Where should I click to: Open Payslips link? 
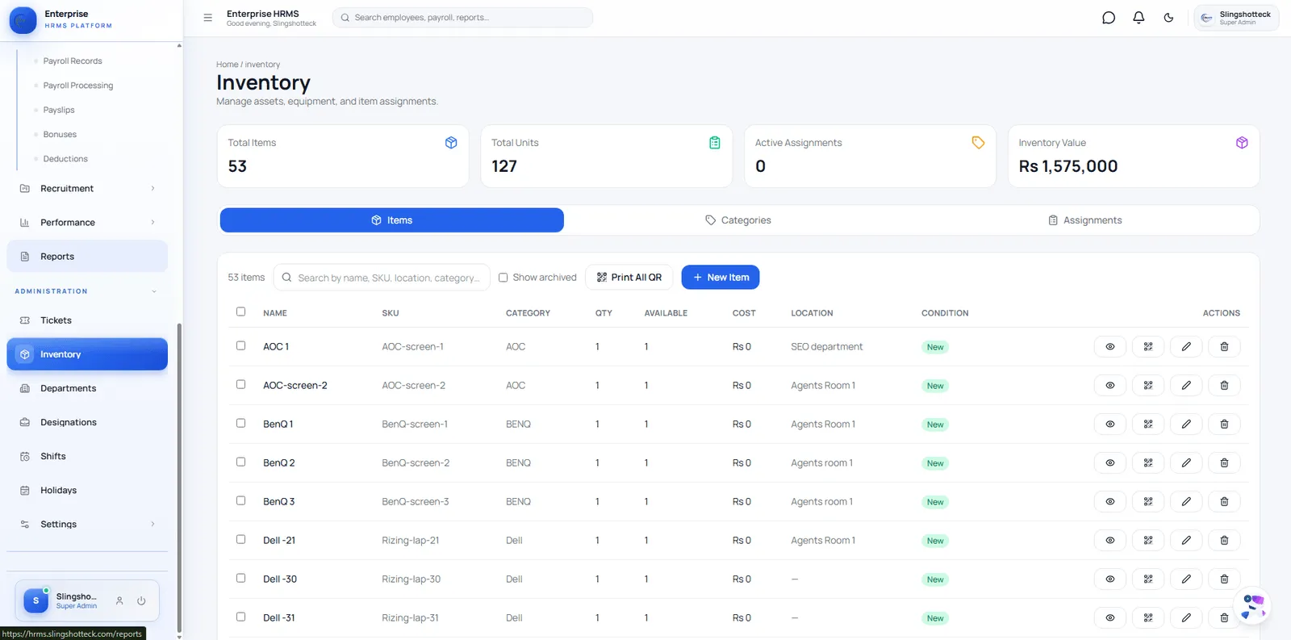(59, 111)
